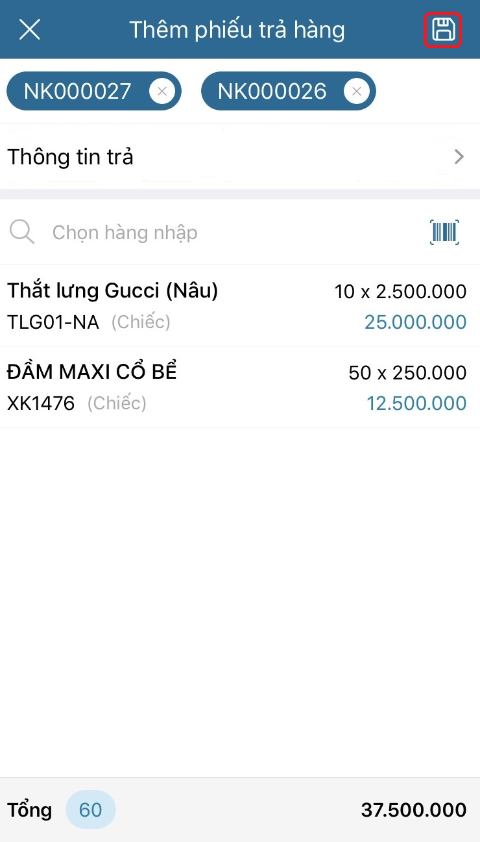Click the 12.500.000 line amount
The height and width of the screenshot is (842, 480).
[x=416, y=403]
